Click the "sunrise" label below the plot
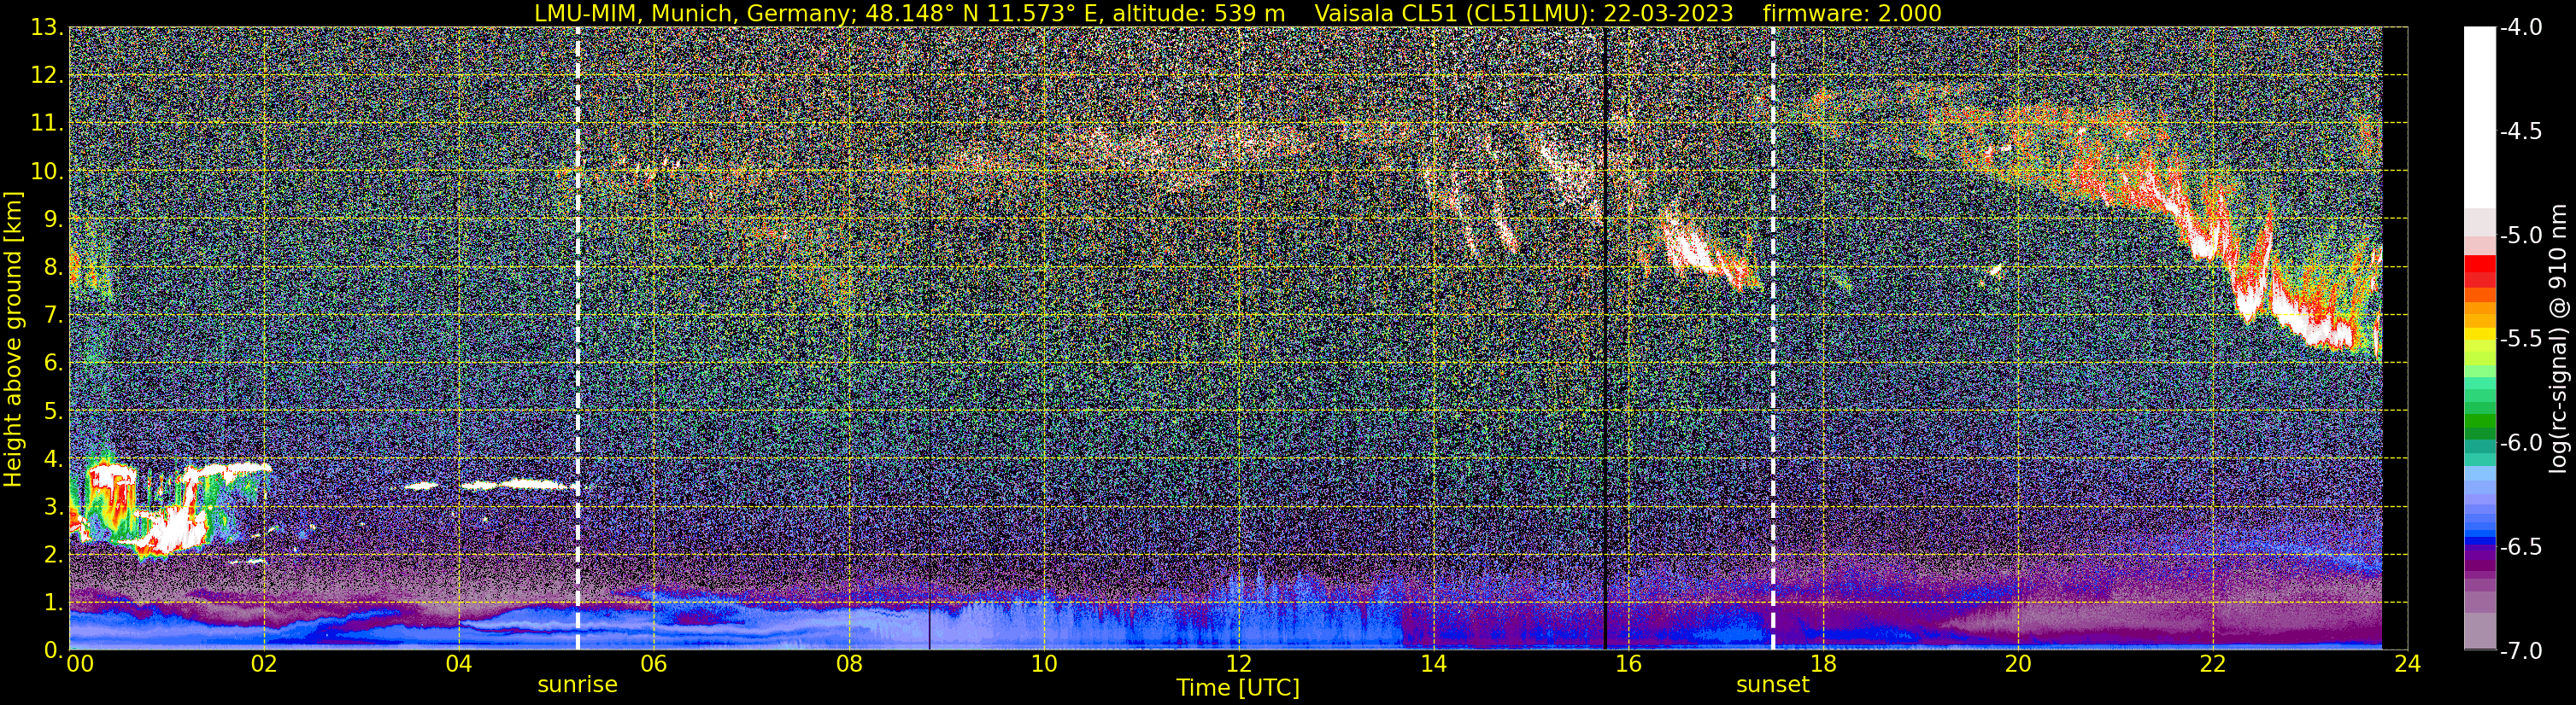Screen dimensions: 2576x705 (x=577, y=685)
